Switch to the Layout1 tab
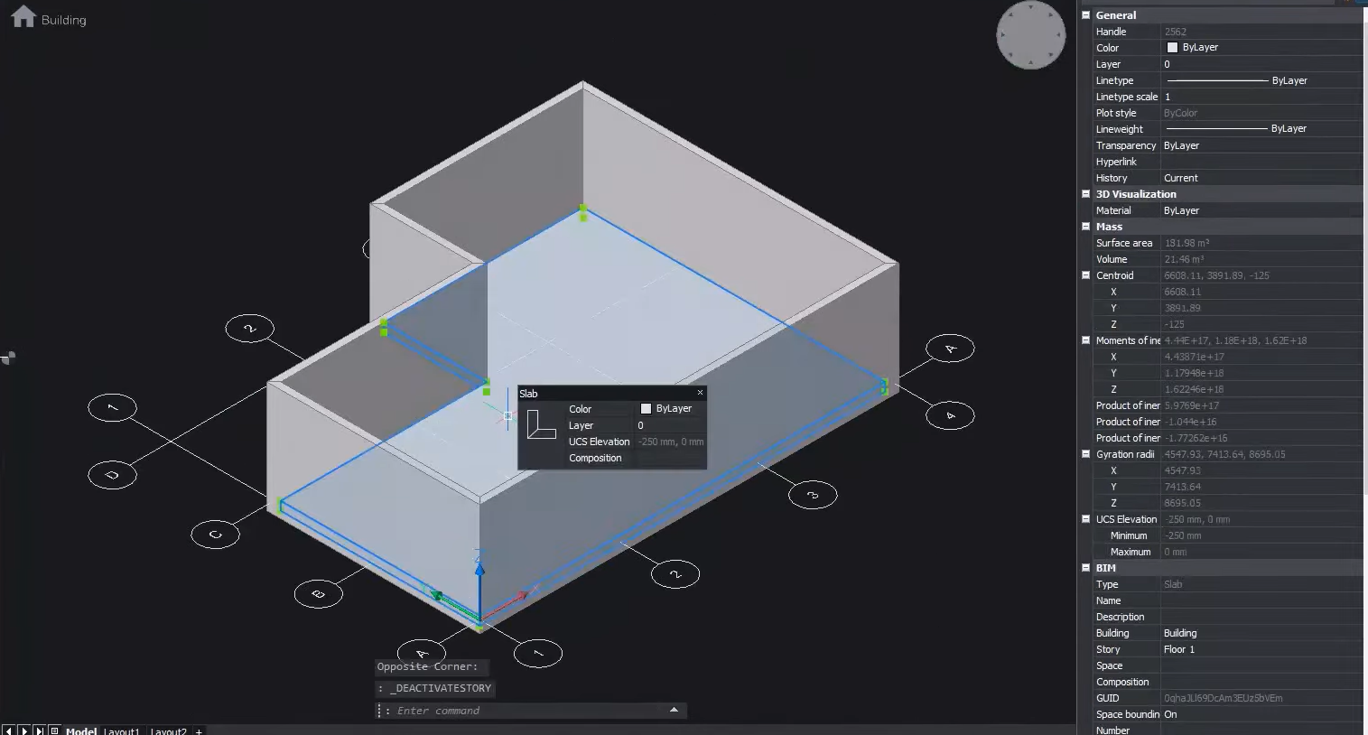This screenshot has height=735, width=1368. 122,731
